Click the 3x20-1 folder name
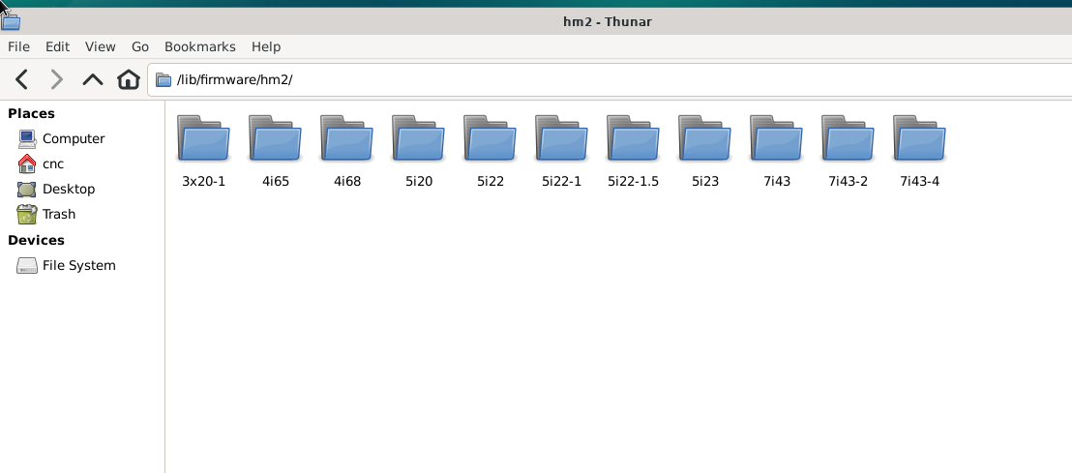Image resolution: width=1072 pixels, height=473 pixels. [x=204, y=182]
